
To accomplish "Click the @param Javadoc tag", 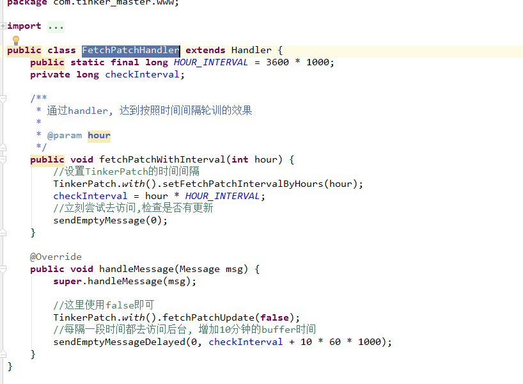I will click(x=65, y=136).
